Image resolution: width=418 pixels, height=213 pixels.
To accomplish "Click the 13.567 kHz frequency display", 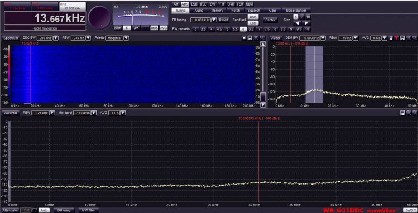I will tap(45, 18).
